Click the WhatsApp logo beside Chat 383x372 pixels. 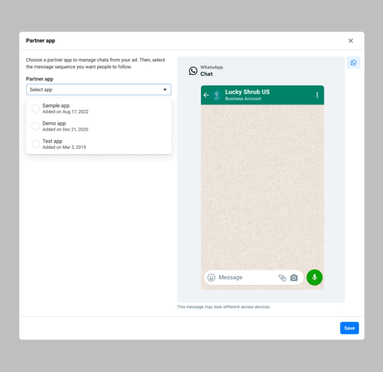coord(193,71)
